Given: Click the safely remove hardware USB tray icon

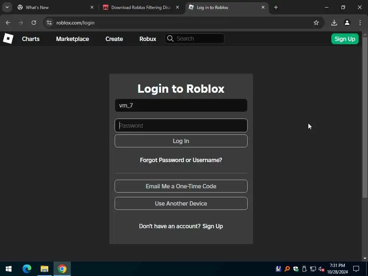Looking at the screenshot, I should pos(304,269).
